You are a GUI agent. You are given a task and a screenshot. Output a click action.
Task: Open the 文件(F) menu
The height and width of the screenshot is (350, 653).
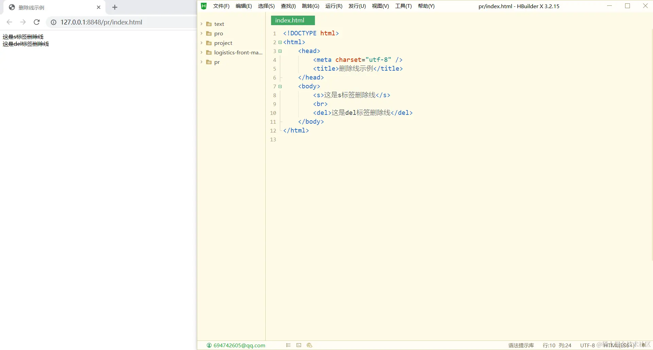pos(221,6)
